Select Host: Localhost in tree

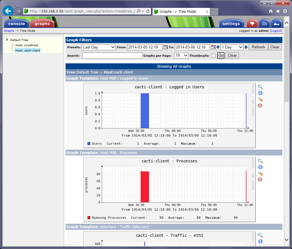point(27,45)
